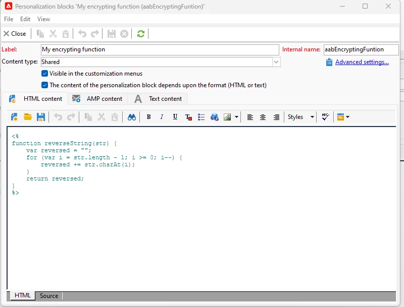Switch to the Source bottom tab
The height and width of the screenshot is (307, 404).
point(48,296)
